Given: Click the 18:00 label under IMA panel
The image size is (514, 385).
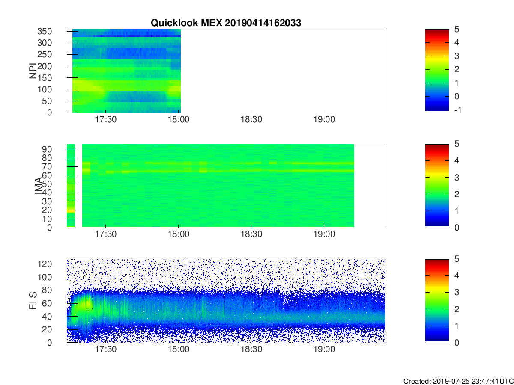Looking at the screenshot, I should 179,234.
